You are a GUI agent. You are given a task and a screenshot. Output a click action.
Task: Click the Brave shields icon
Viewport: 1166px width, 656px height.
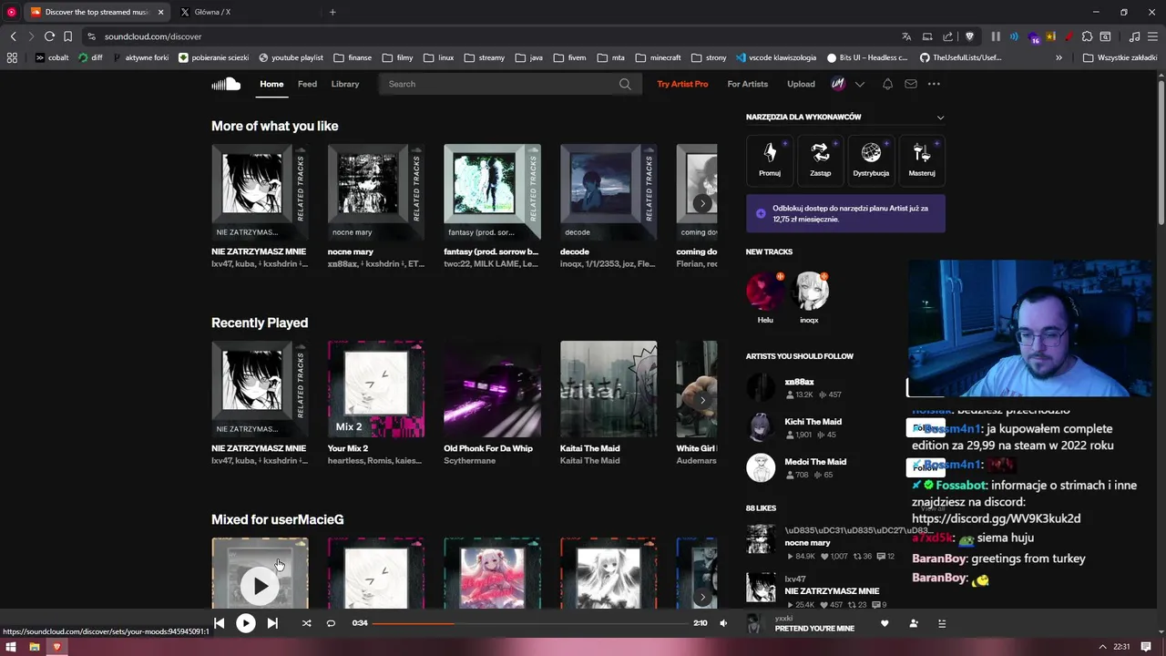coord(969,36)
